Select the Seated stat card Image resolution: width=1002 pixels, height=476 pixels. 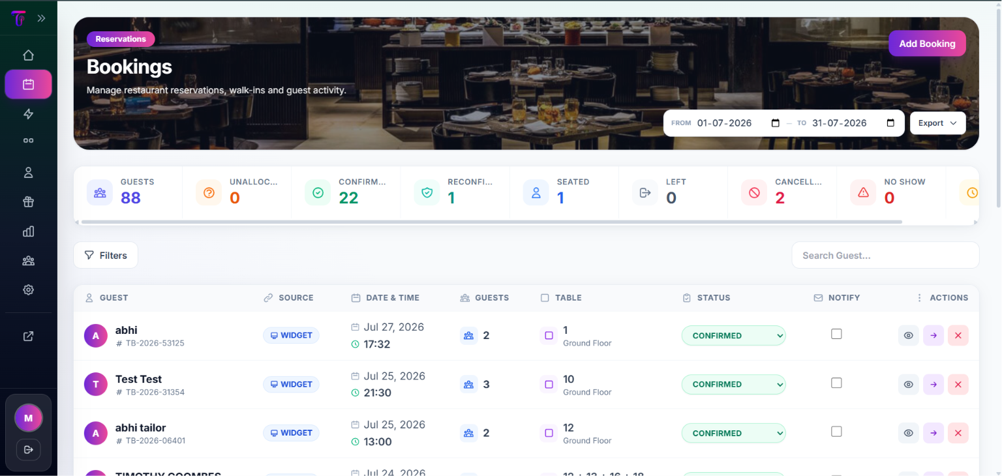pyautogui.click(x=564, y=192)
